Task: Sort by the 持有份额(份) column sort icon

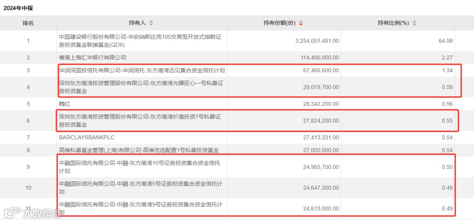Action: point(301,23)
